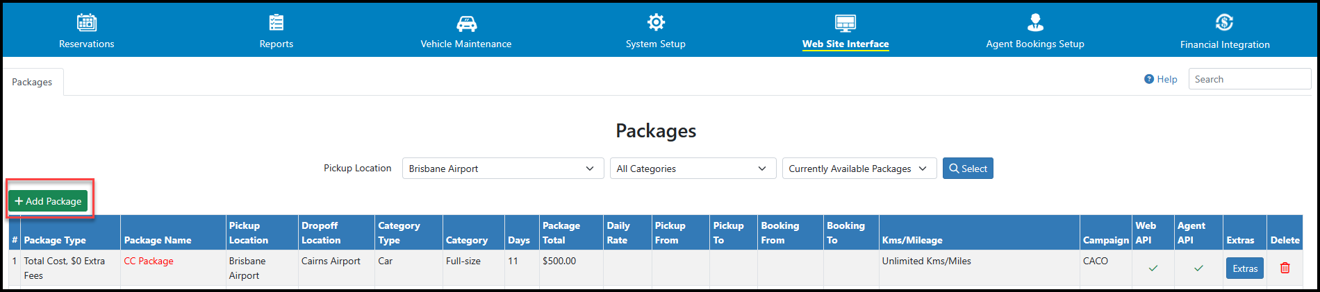Expand the Pickup Location Brisbane Airport dropdown
1320x292 pixels.
503,169
